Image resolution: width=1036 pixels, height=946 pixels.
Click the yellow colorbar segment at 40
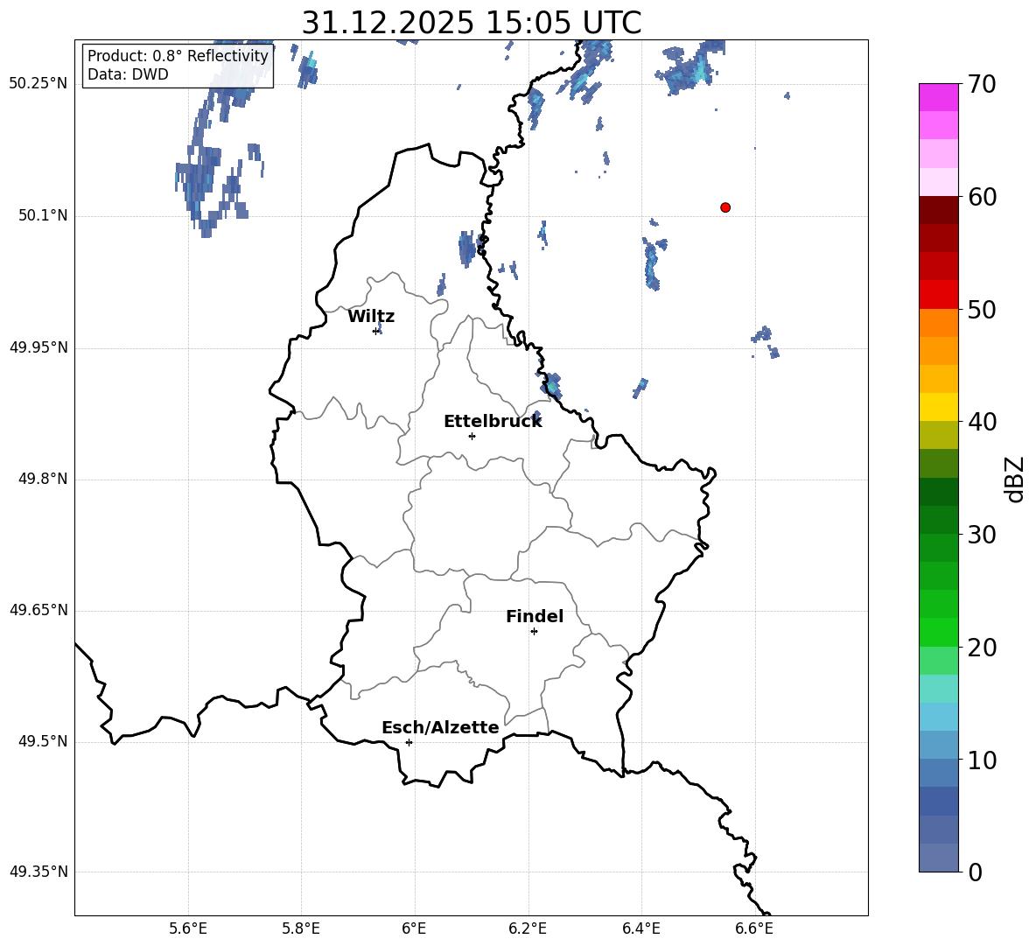pos(939,407)
